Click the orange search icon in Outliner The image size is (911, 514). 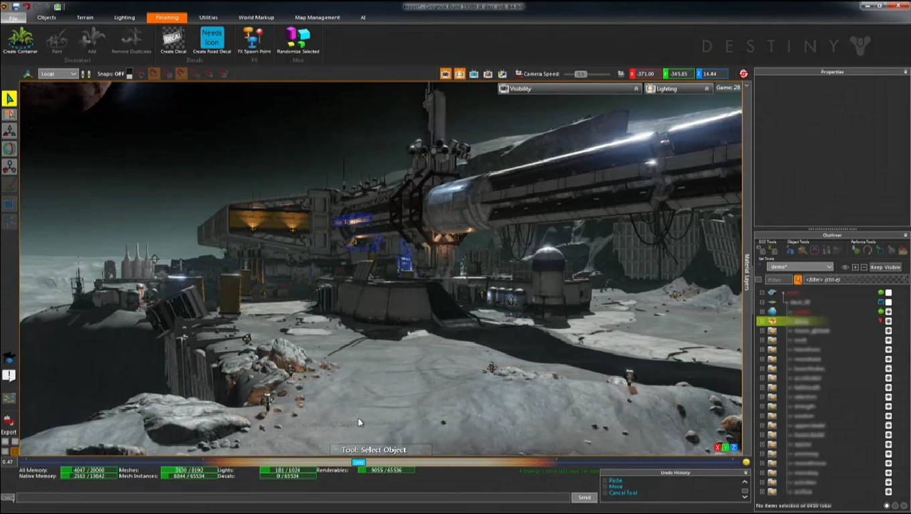pos(798,280)
